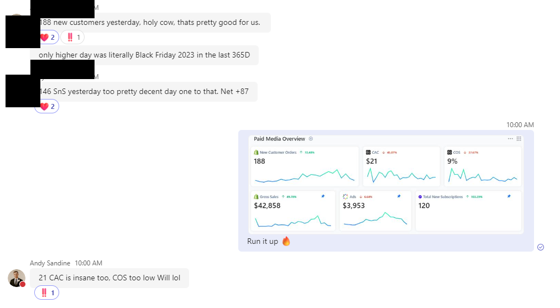The height and width of the screenshot is (308, 560).
Task: Open Andy Sandine's profile avatar
Action: pos(17,278)
